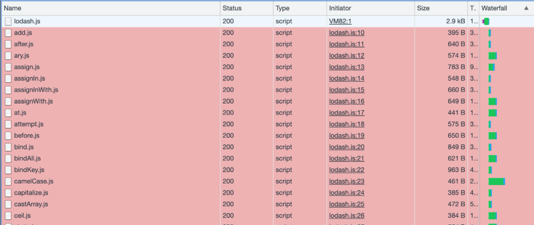Sort requests by Size column header
534x225 pixels.
pyautogui.click(x=423, y=8)
